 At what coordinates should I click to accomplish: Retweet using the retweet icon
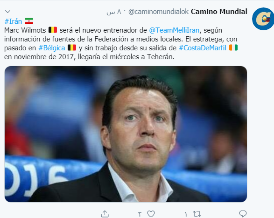pyautogui.click(x=197, y=214)
